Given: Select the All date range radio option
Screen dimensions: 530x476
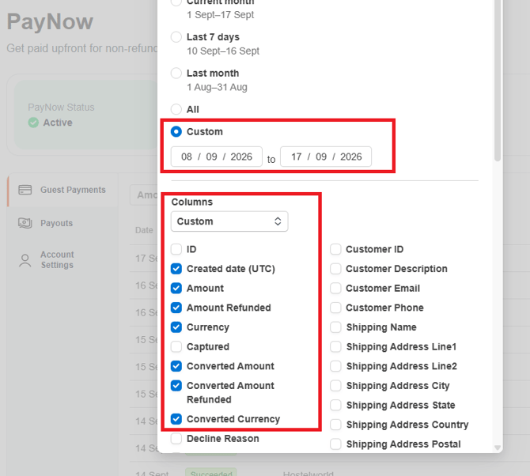Looking at the screenshot, I should (176, 109).
